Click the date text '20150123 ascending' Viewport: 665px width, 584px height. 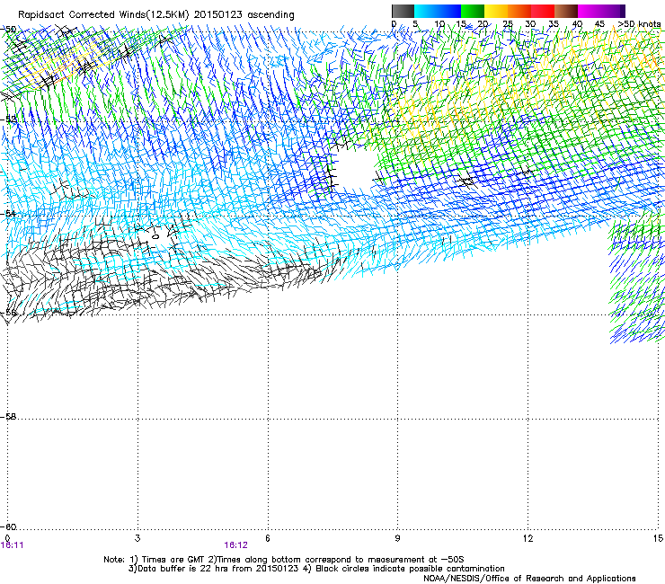pyautogui.click(x=244, y=15)
